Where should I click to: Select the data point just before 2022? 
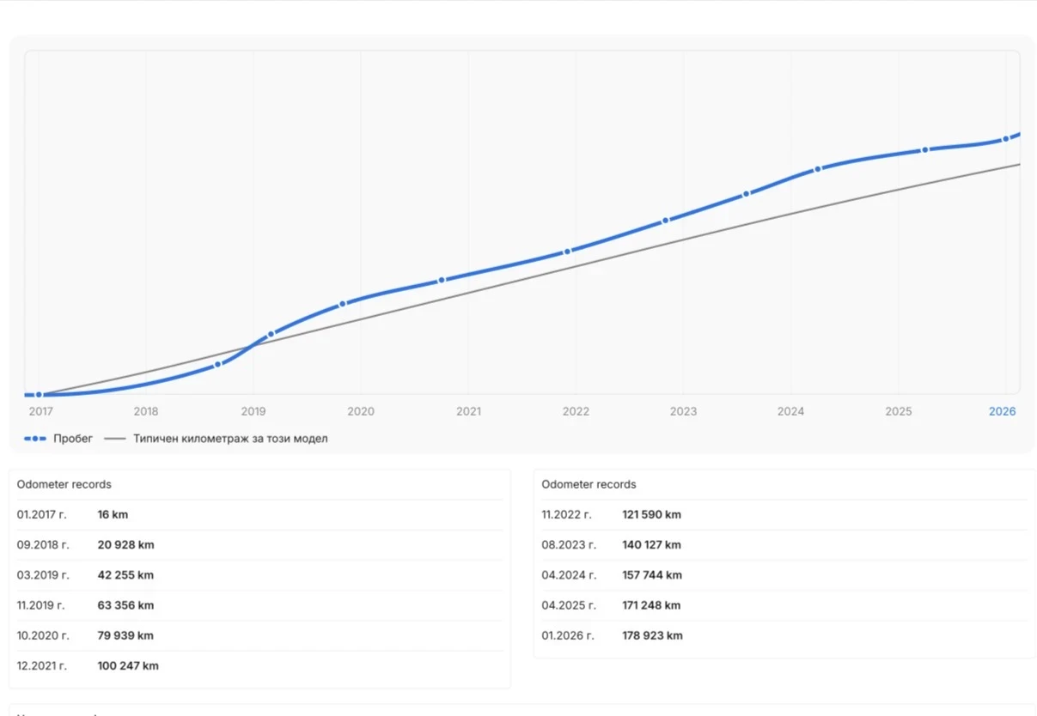point(567,252)
